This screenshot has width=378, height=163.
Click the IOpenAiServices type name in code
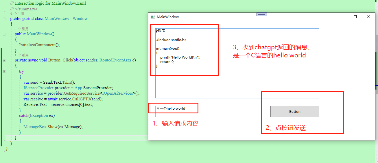[x=117, y=93]
